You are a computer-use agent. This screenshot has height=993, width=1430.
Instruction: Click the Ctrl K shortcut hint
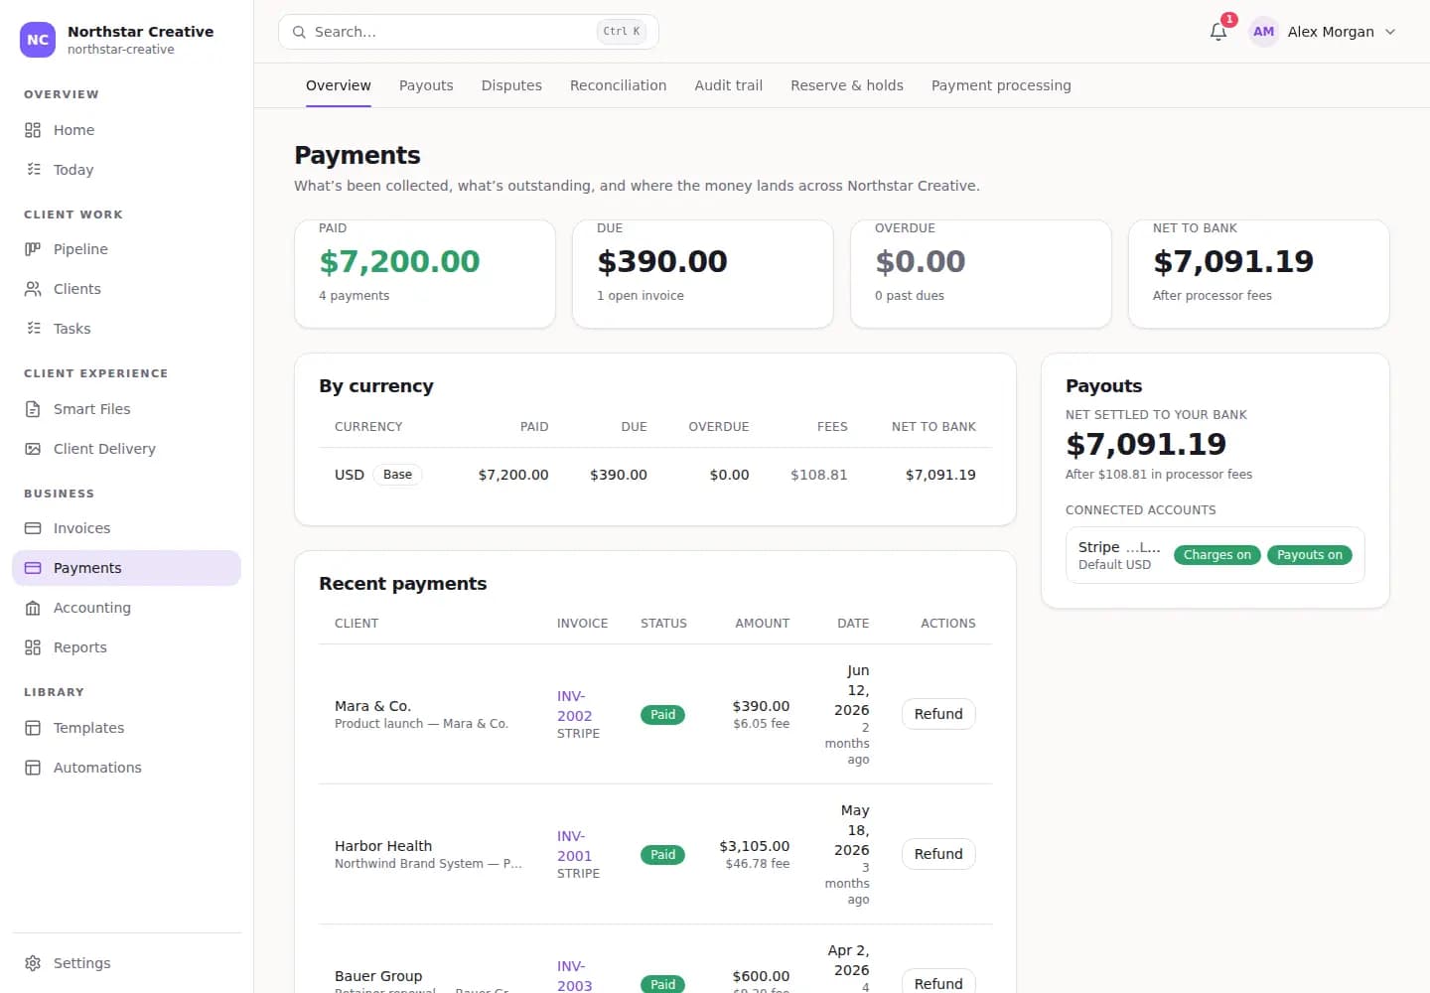click(x=623, y=32)
